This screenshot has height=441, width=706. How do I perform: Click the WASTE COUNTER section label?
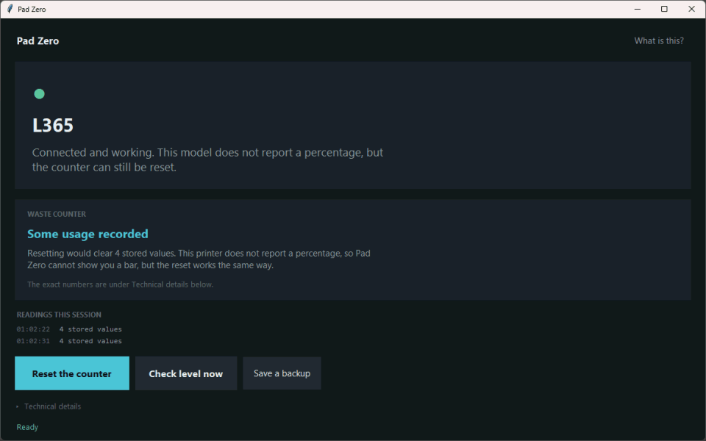pyautogui.click(x=57, y=214)
